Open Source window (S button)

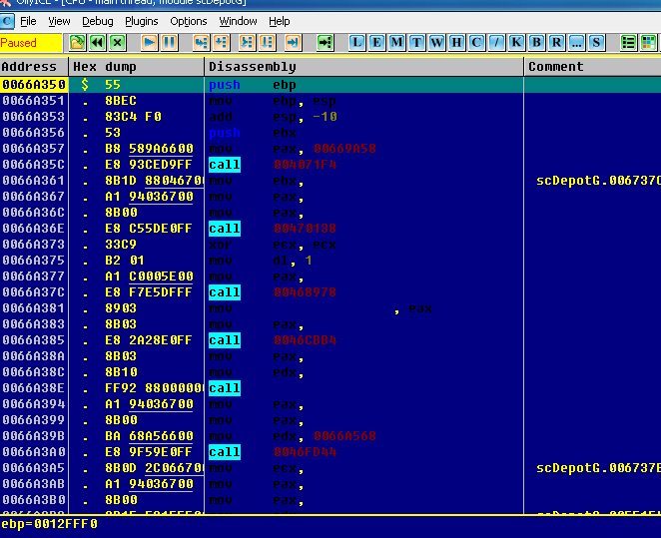[596, 43]
